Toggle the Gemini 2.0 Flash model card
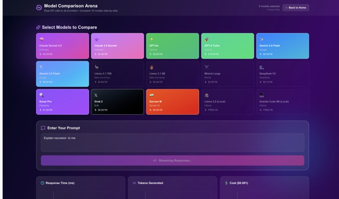This screenshot has width=339, height=199. pyautogui.click(x=283, y=46)
